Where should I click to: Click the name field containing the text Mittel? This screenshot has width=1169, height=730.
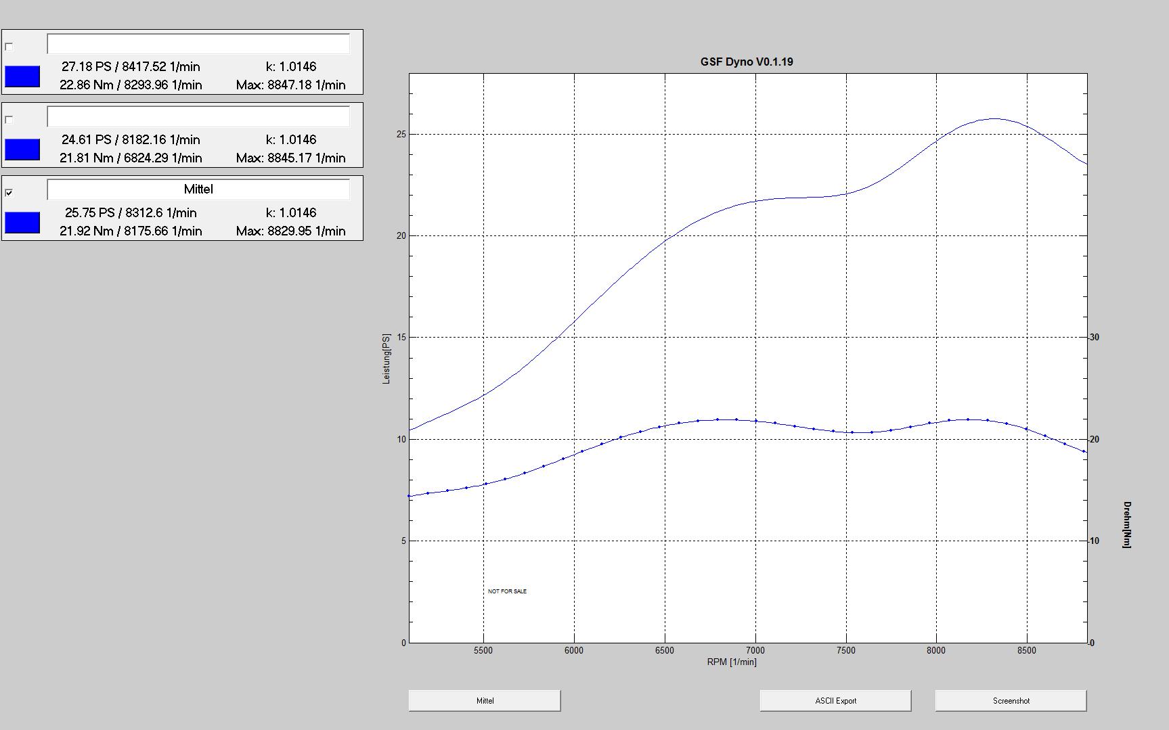tap(198, 189)
